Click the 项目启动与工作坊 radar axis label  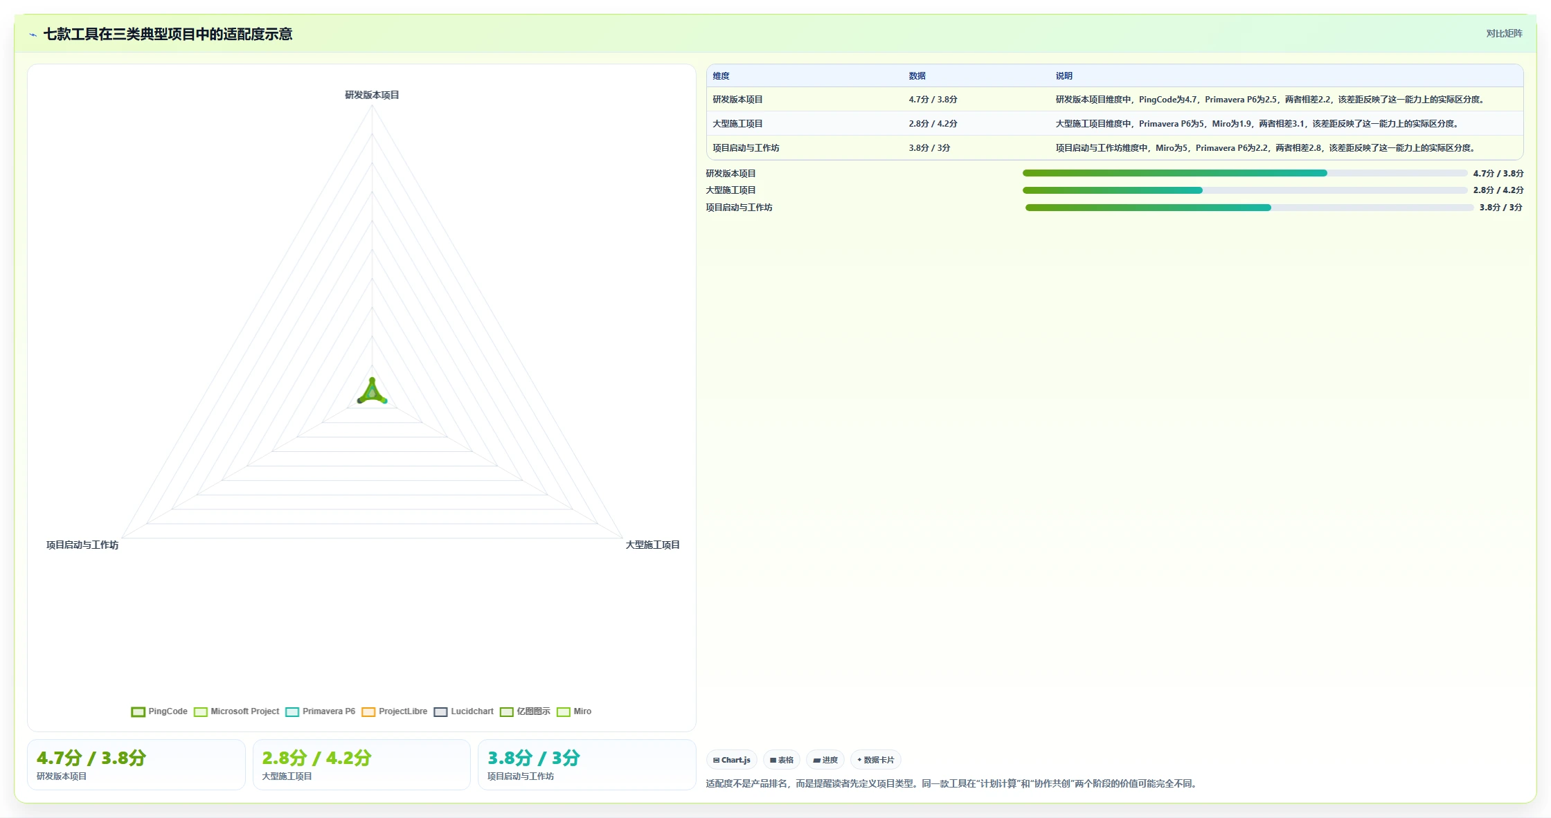point(82,545)
